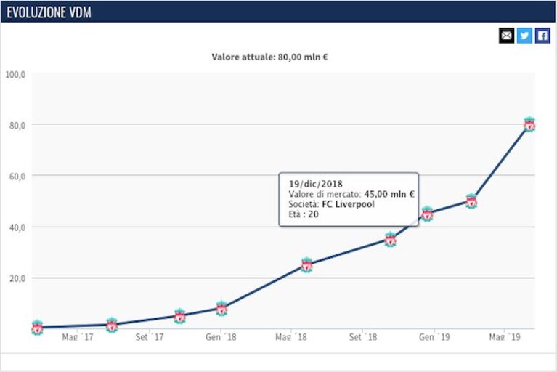Share chart on Facebook icon
The height and width of the screenshot is (372, 557).
(x=542, y=36)
